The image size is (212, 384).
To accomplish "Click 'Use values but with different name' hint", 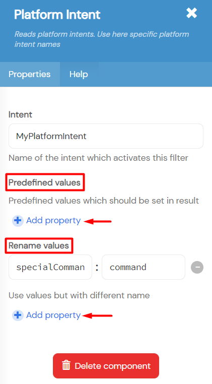I will 79,295.
